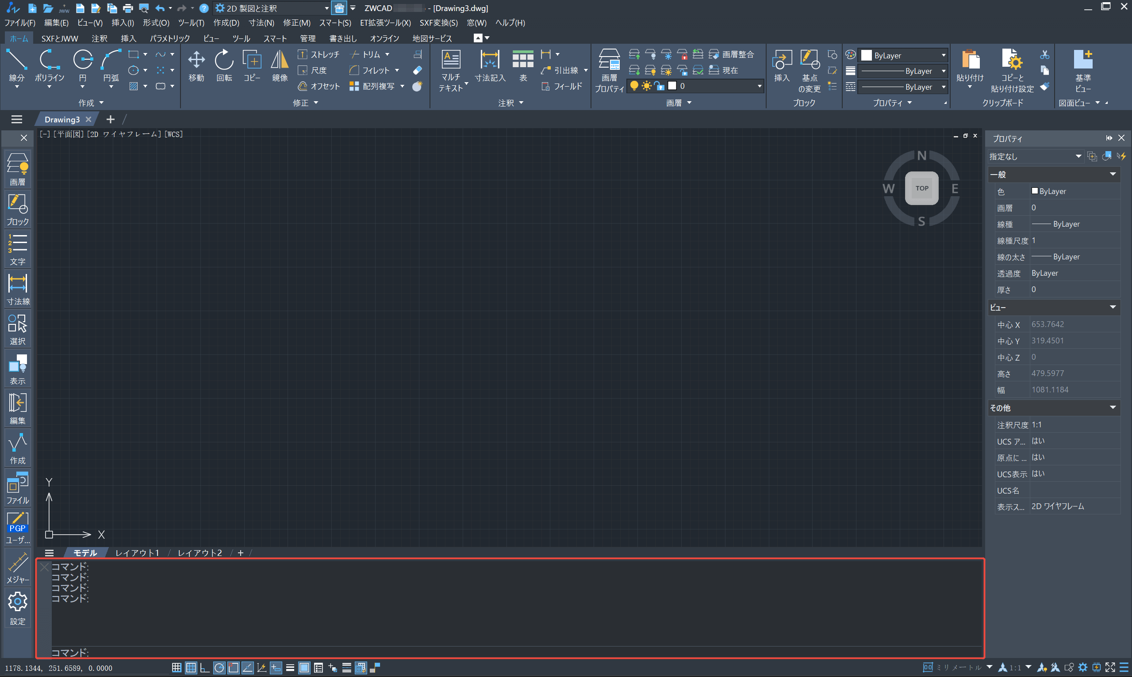Collapse the 一般 properties section
This screenshot has height=677, width=1132.
coord(1113,174)
